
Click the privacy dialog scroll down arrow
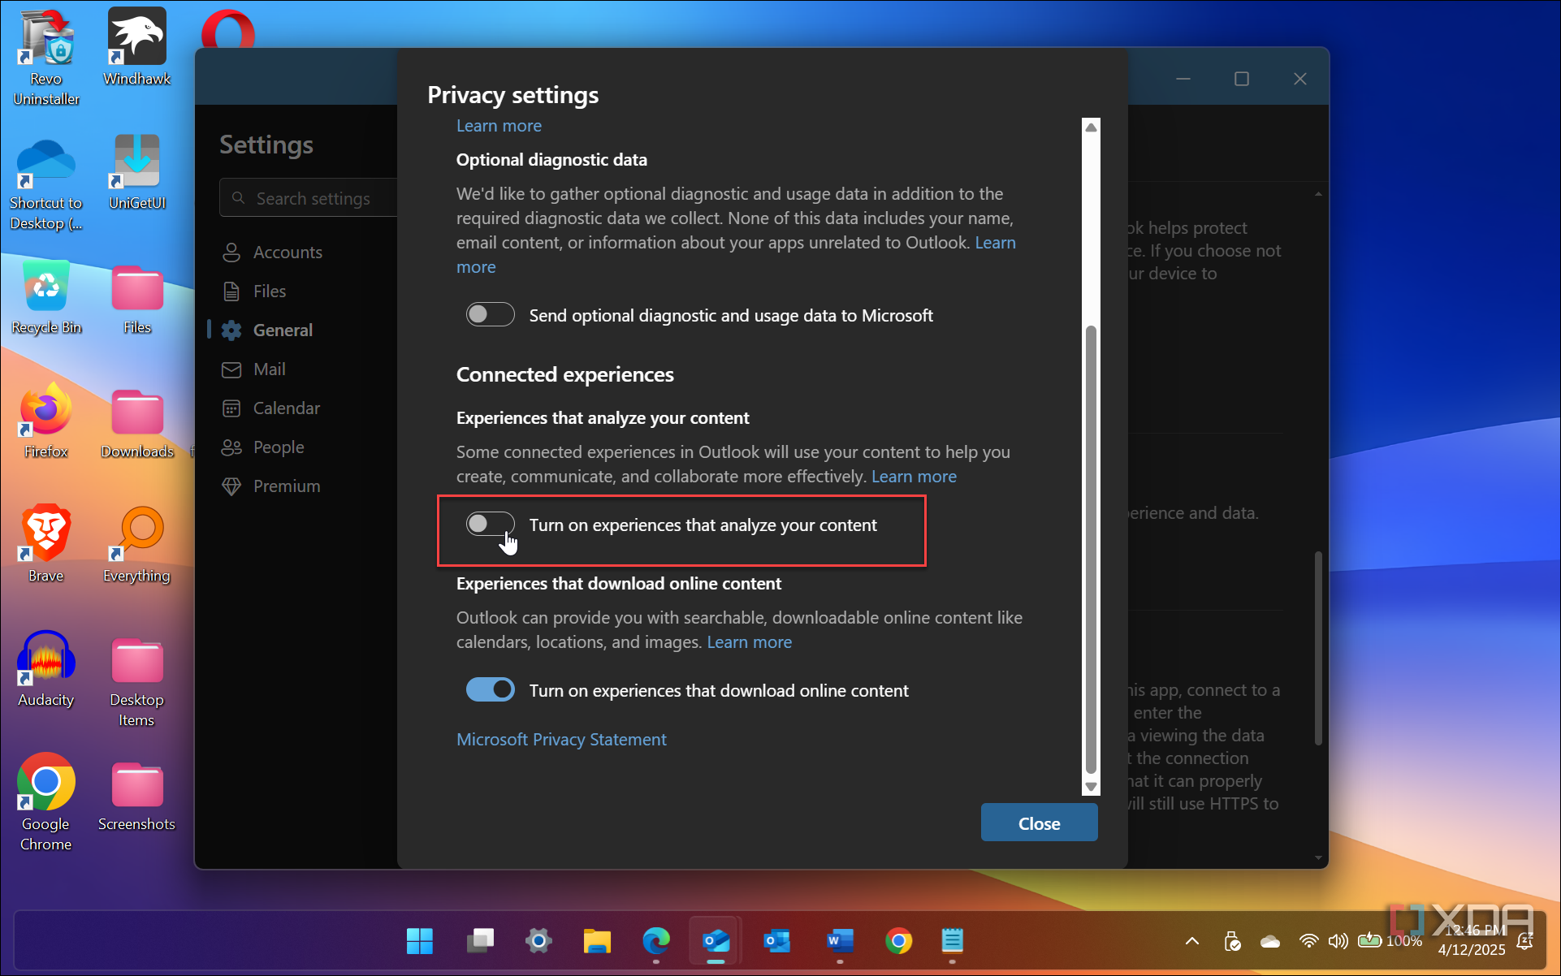pyautogui.click(x=1091, y=786)
